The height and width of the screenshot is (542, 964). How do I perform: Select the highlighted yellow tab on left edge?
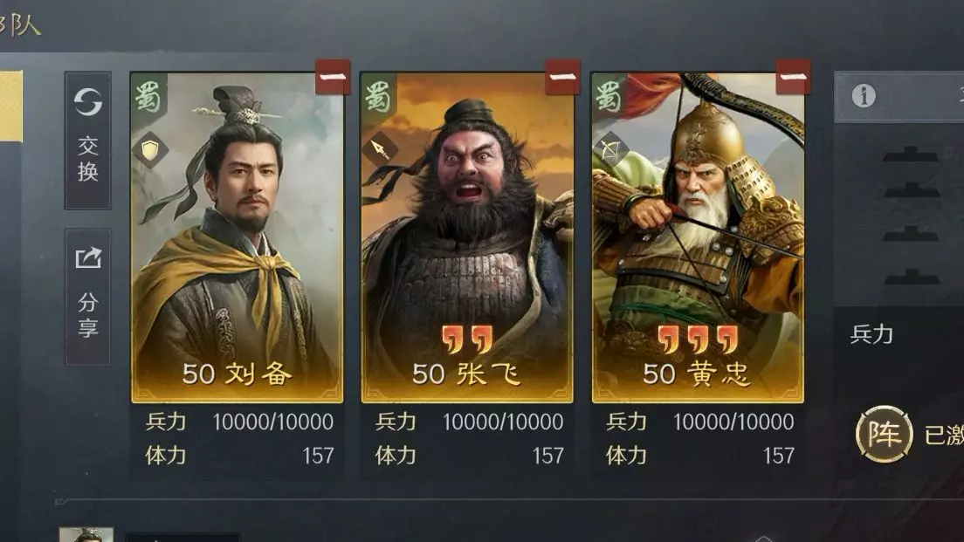click(x=11, y=106)
